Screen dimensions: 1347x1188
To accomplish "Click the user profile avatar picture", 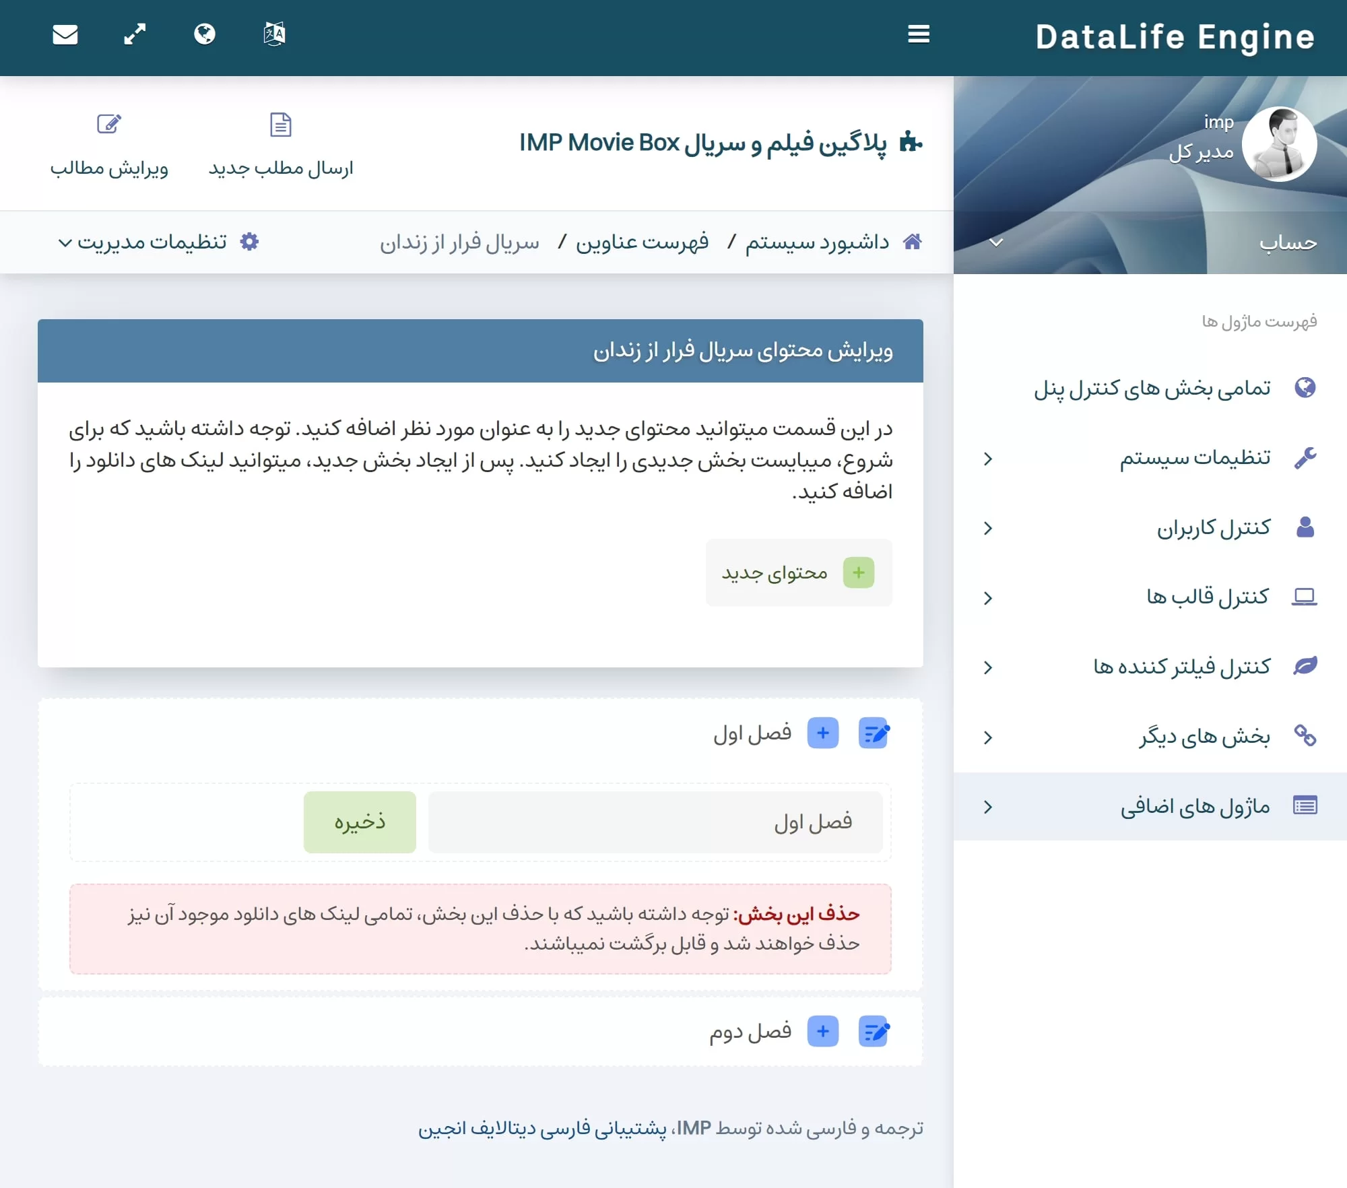I will [x=1279, y=143].
